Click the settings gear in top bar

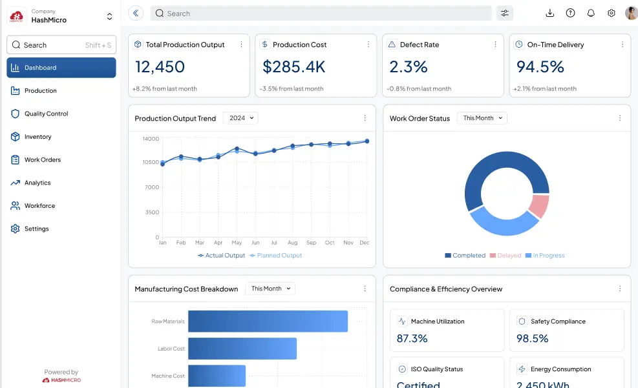coord(611,13)
